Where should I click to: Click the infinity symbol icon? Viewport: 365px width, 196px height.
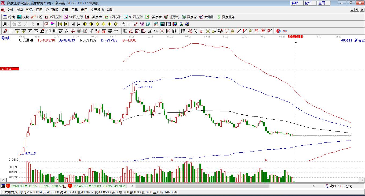(285, 31)
